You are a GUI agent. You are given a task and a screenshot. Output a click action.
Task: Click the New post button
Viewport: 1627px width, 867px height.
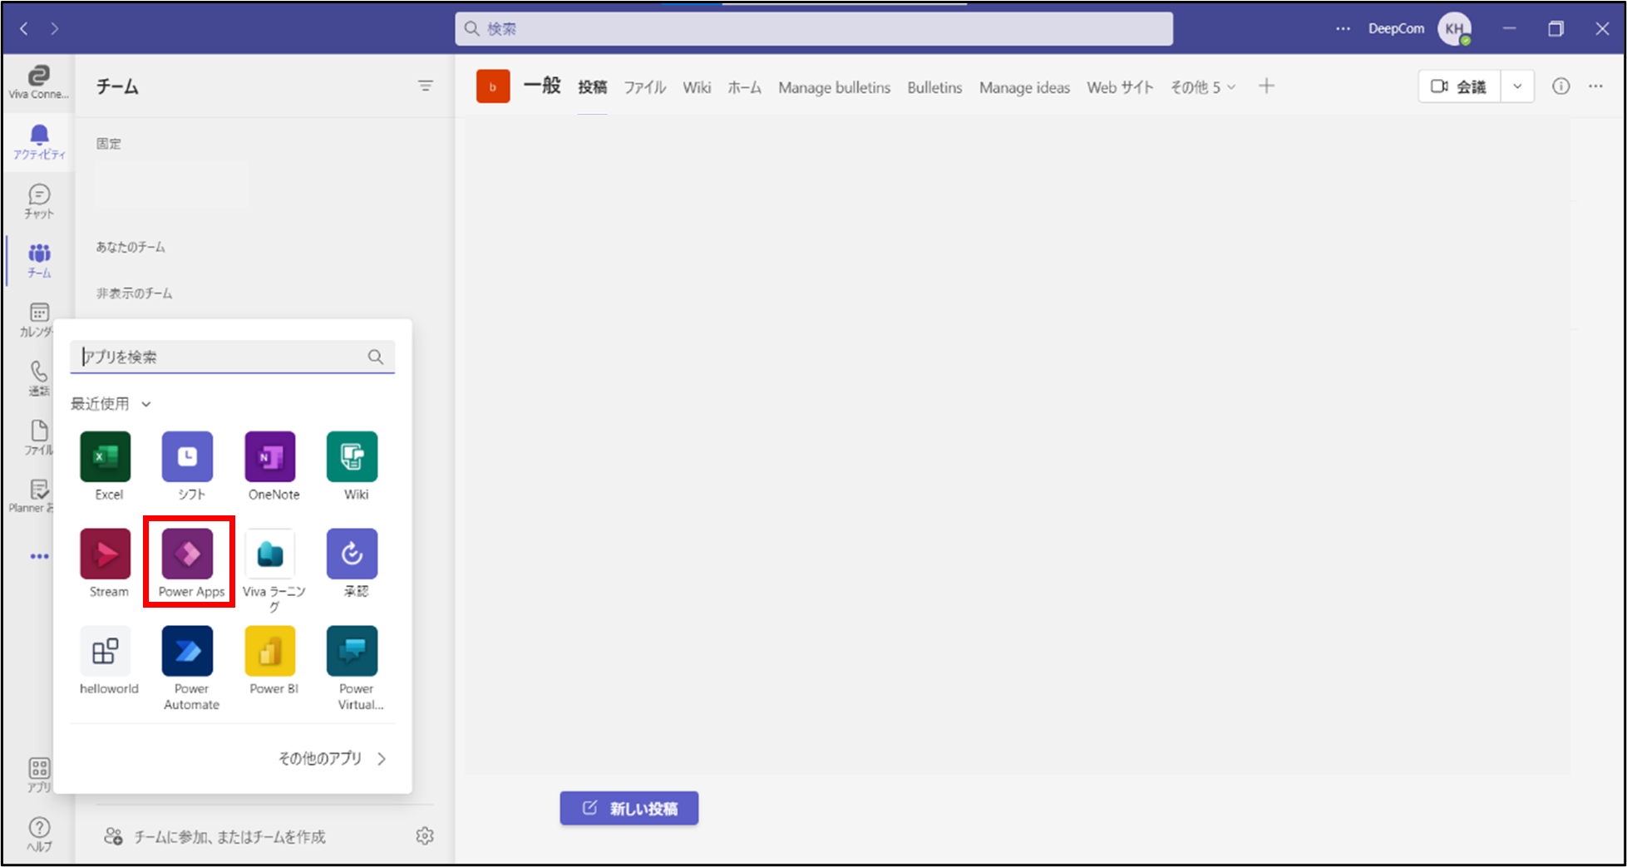629,808
